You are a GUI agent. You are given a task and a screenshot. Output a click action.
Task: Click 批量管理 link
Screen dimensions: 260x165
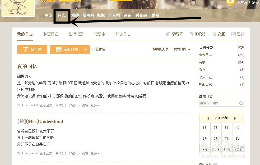click(99, 49)
